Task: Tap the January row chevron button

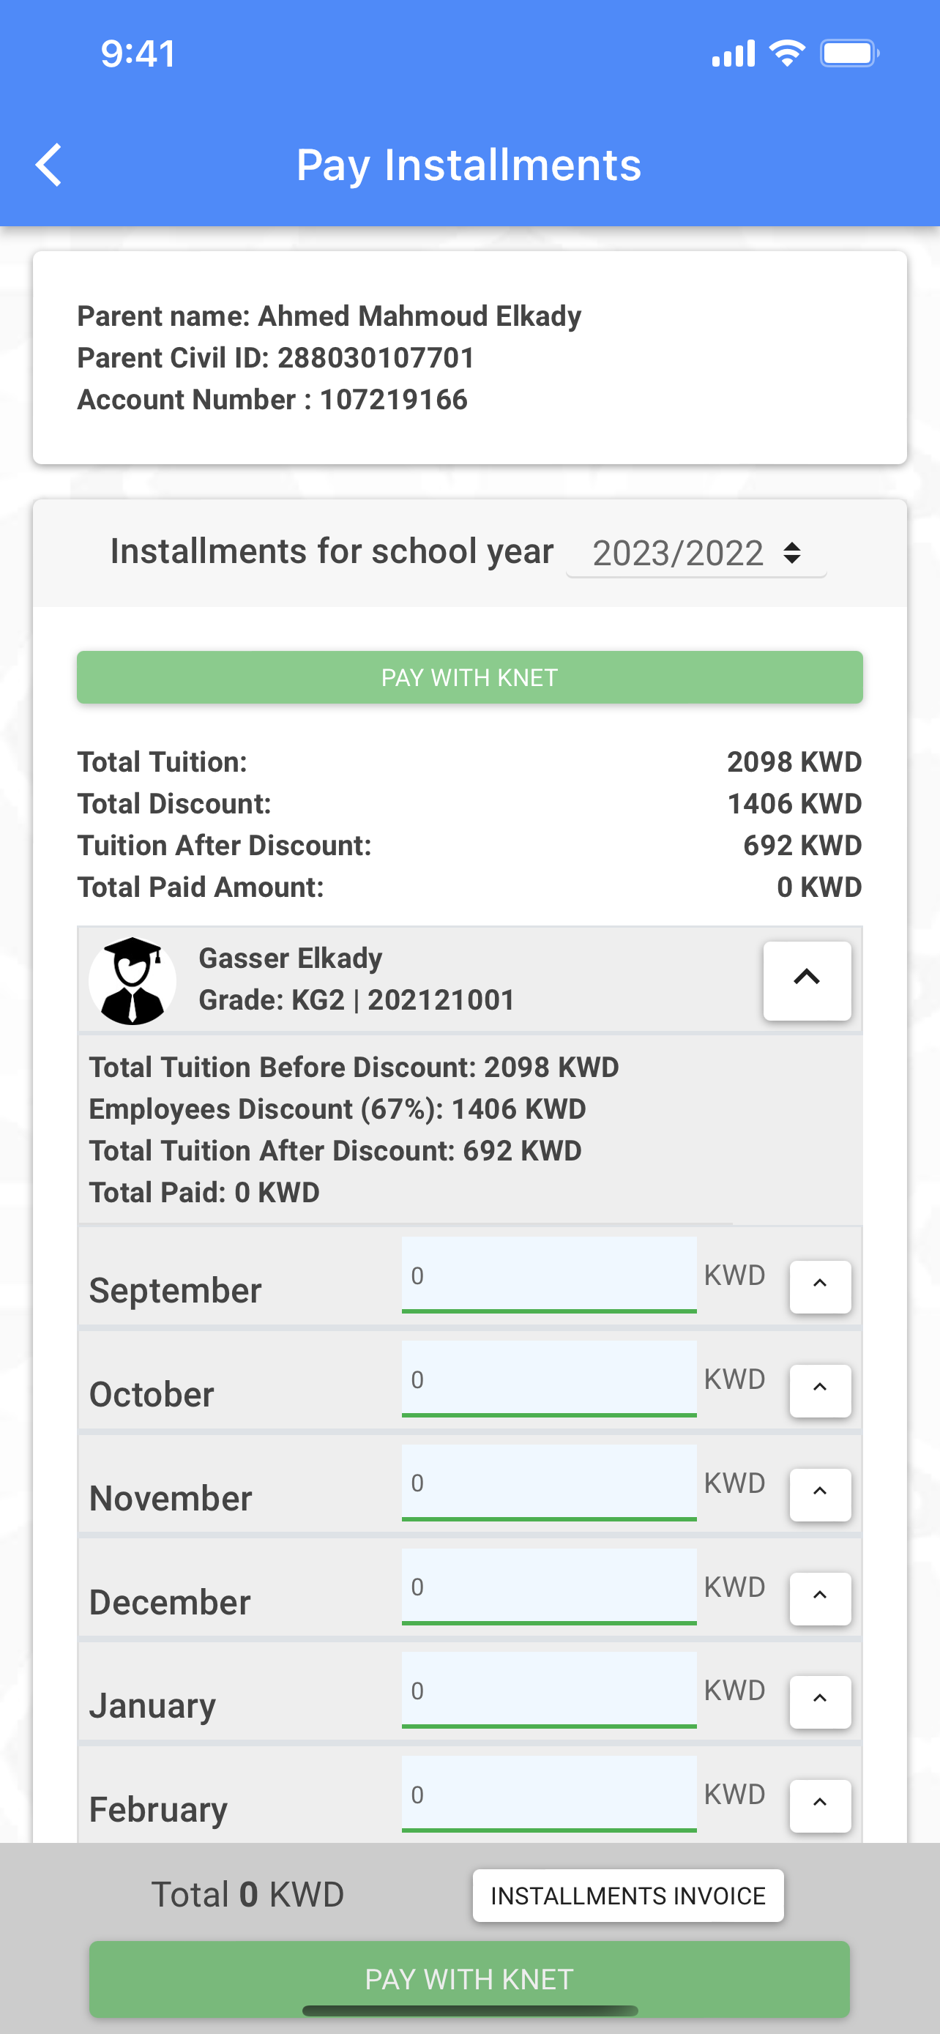Action: click(820, 1702)
